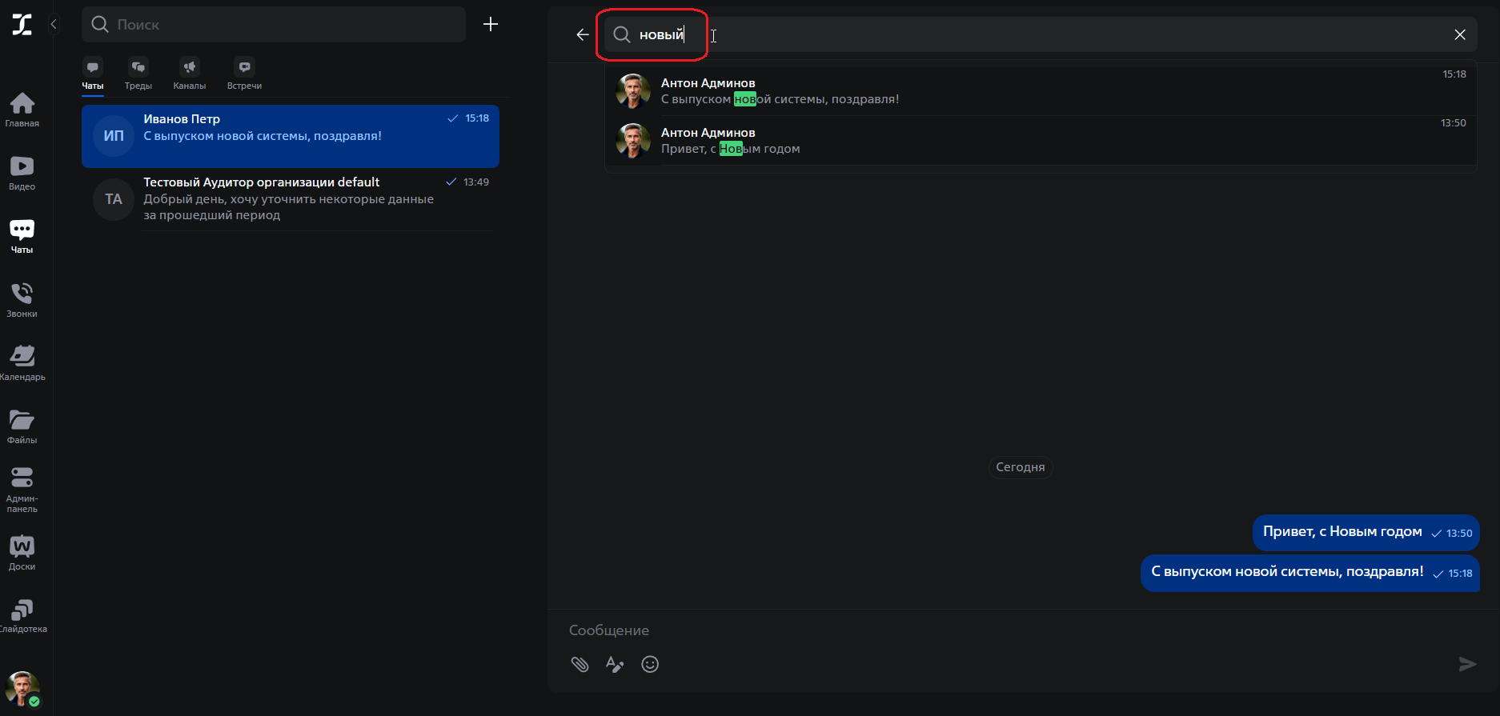Click the 15:18 timestamp in the Иванов Петр chat row
The width and height of the screenshot is (1500, 716).
click(477, 118)
